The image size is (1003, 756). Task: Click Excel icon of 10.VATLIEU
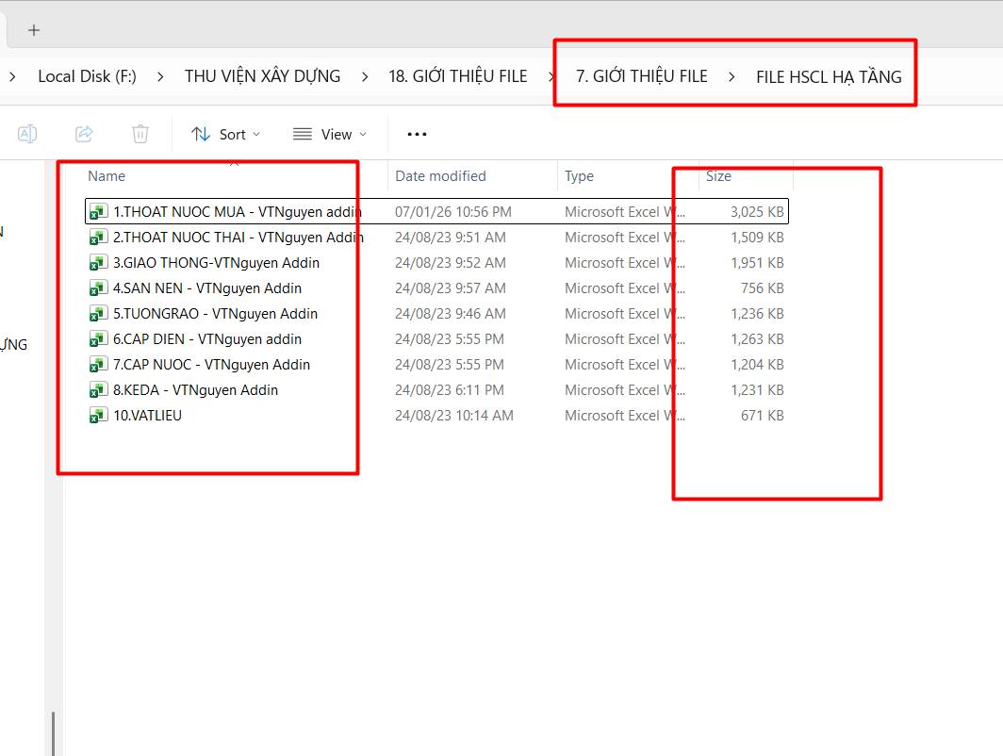[98, 416]
